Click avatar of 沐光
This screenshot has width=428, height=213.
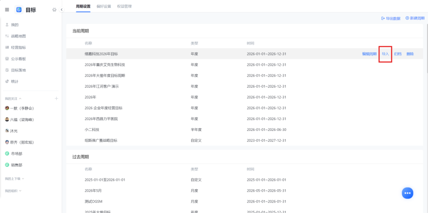pyautogui.click(x=7, y=131)
